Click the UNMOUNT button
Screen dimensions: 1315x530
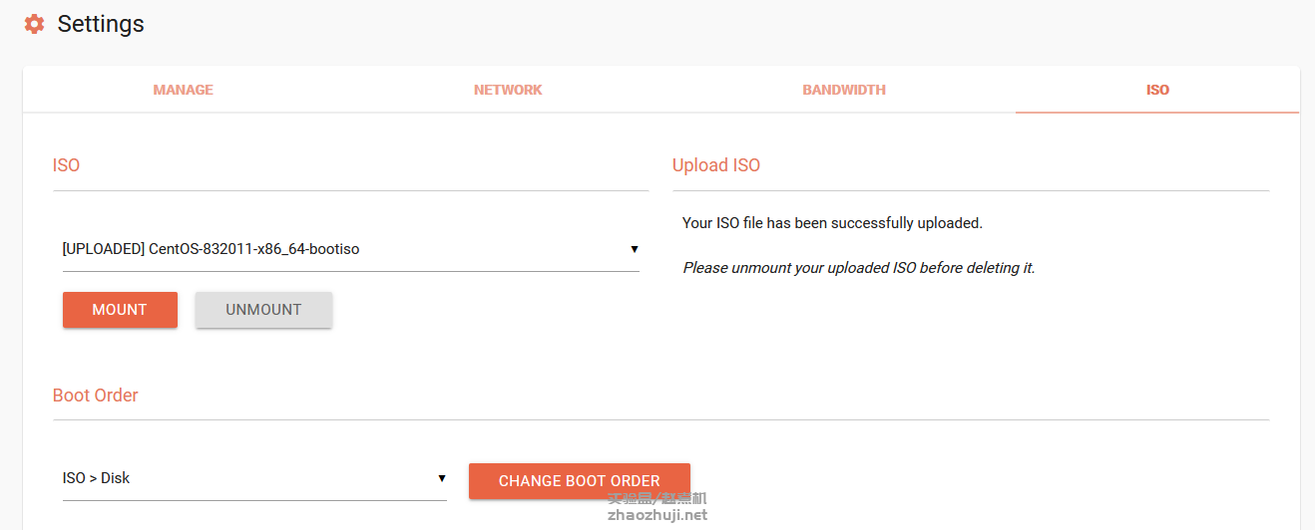pos(263,310)
